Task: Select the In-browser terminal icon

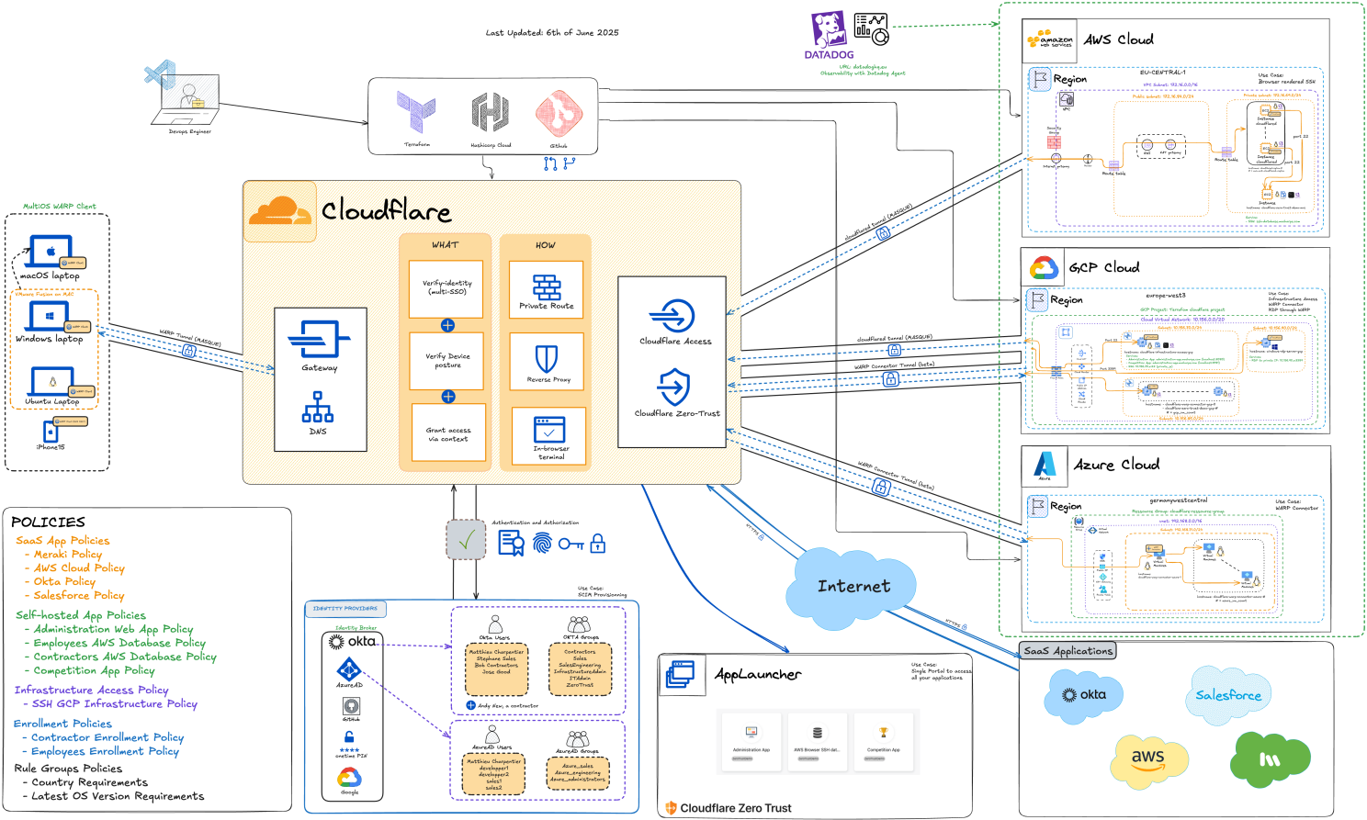Action: click(x=549, y=429)
